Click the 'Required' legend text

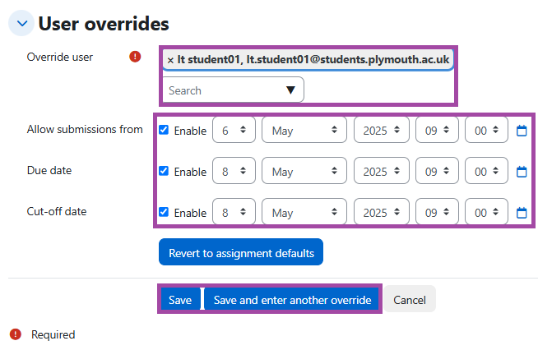(53, 334)
